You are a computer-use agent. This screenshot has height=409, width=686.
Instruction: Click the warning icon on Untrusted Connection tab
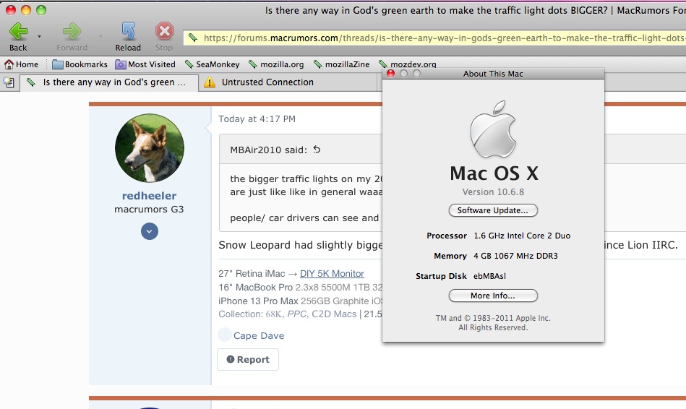pyautogui.click(x=210, y=82)
